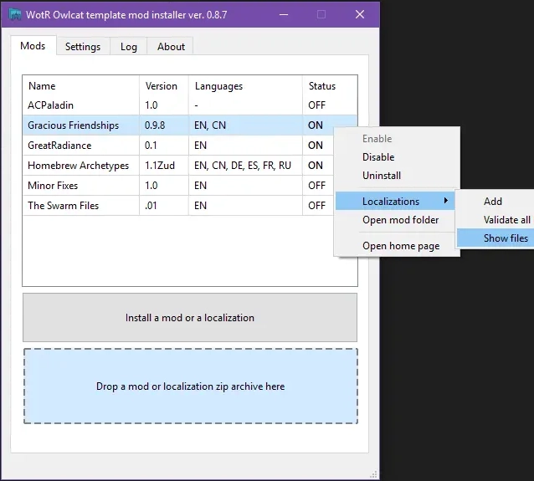Image resolution: width=534 pixels, height=481 pixels.
Task: Select The Swarm Files mod row
Action: [x=178, y=206]
